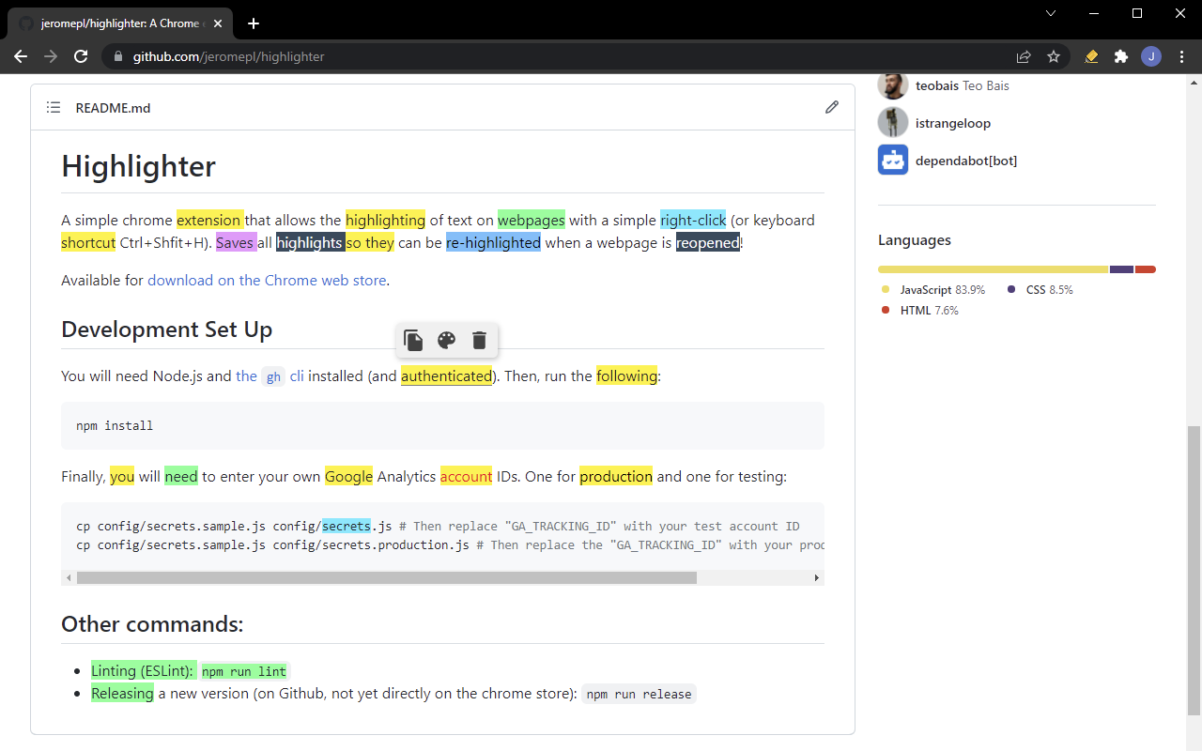Toggle the bookmark star for this page
Viewport: 1202px width, 751px height.
(x=1054, y=56)
